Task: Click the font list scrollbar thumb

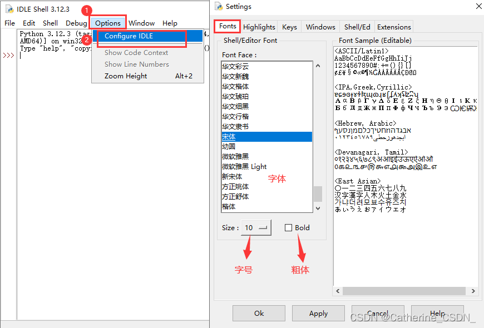Action: [318, 194]
